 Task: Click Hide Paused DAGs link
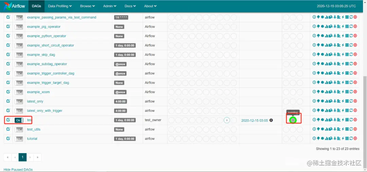tap(18, 169)
